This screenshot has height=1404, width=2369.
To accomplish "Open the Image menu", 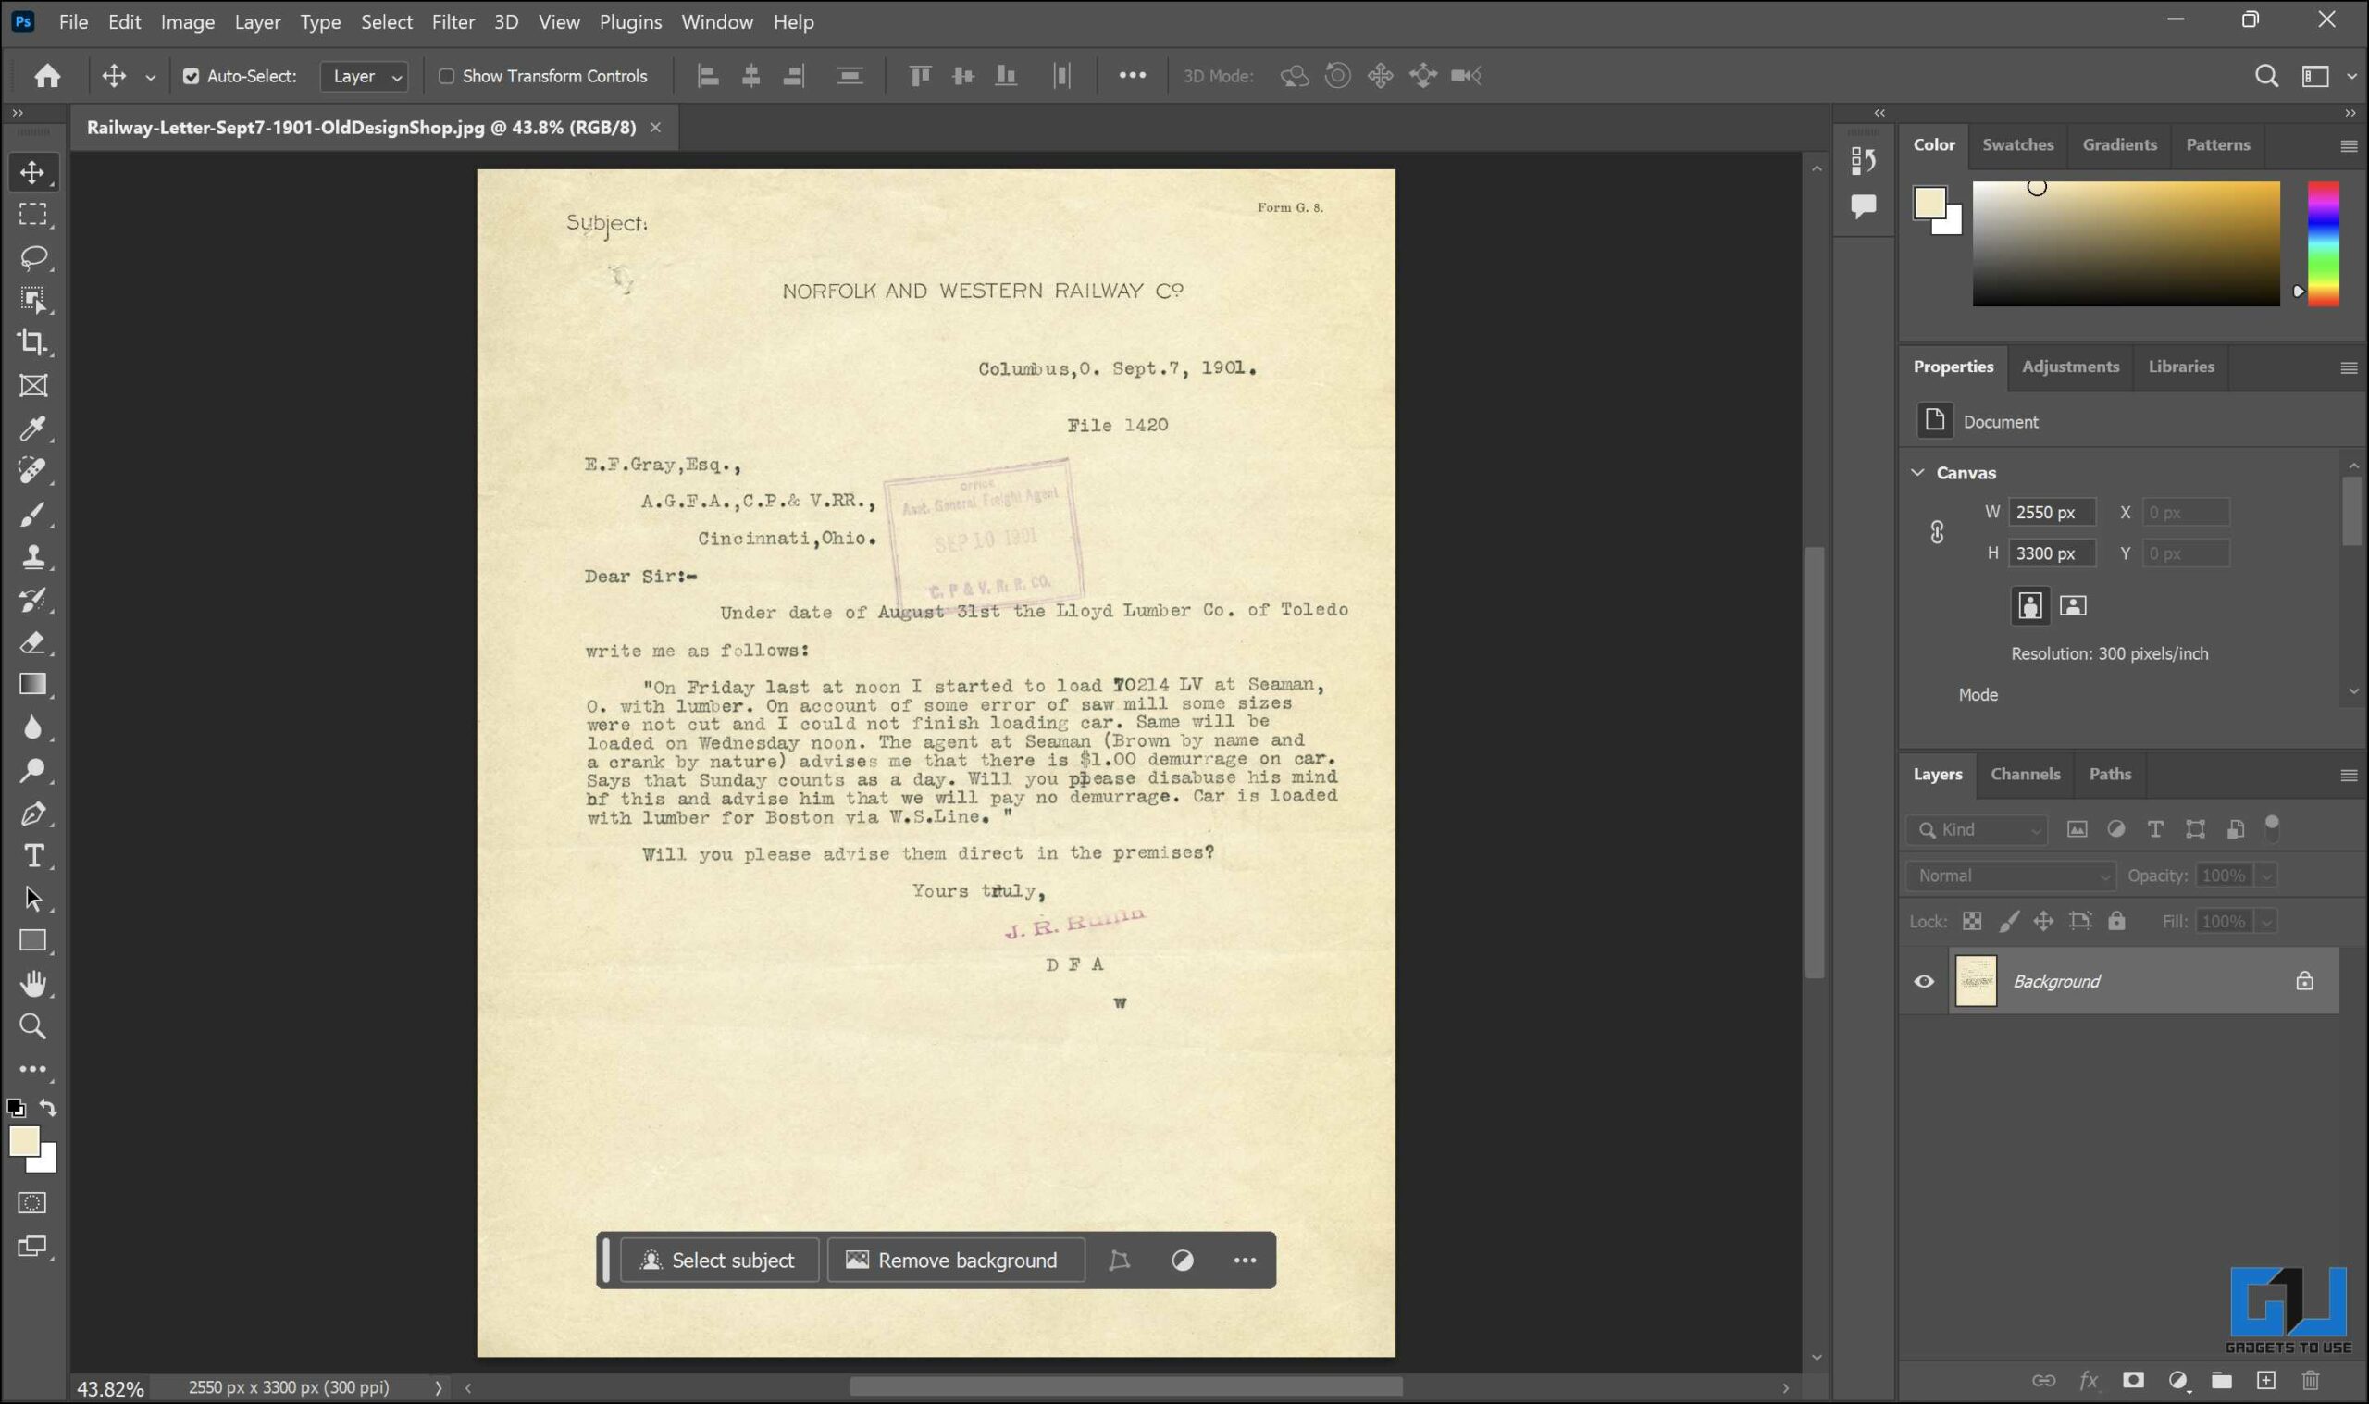I will coord(187,22).
